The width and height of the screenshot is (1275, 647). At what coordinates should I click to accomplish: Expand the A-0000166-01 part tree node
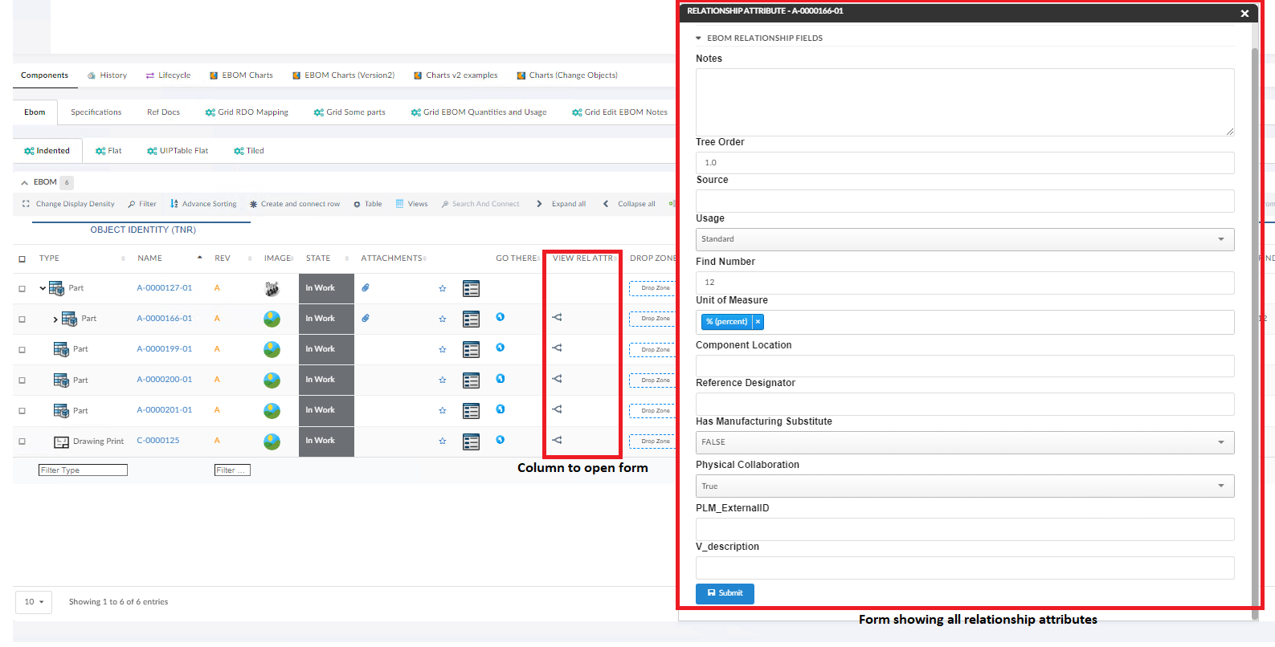click(x=55, y=319)
